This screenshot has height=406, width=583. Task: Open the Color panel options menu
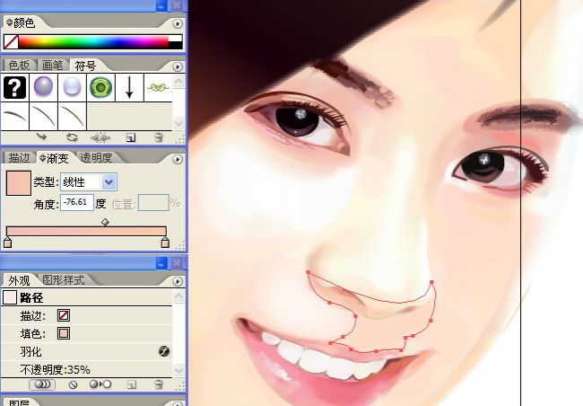pos(177,23)
